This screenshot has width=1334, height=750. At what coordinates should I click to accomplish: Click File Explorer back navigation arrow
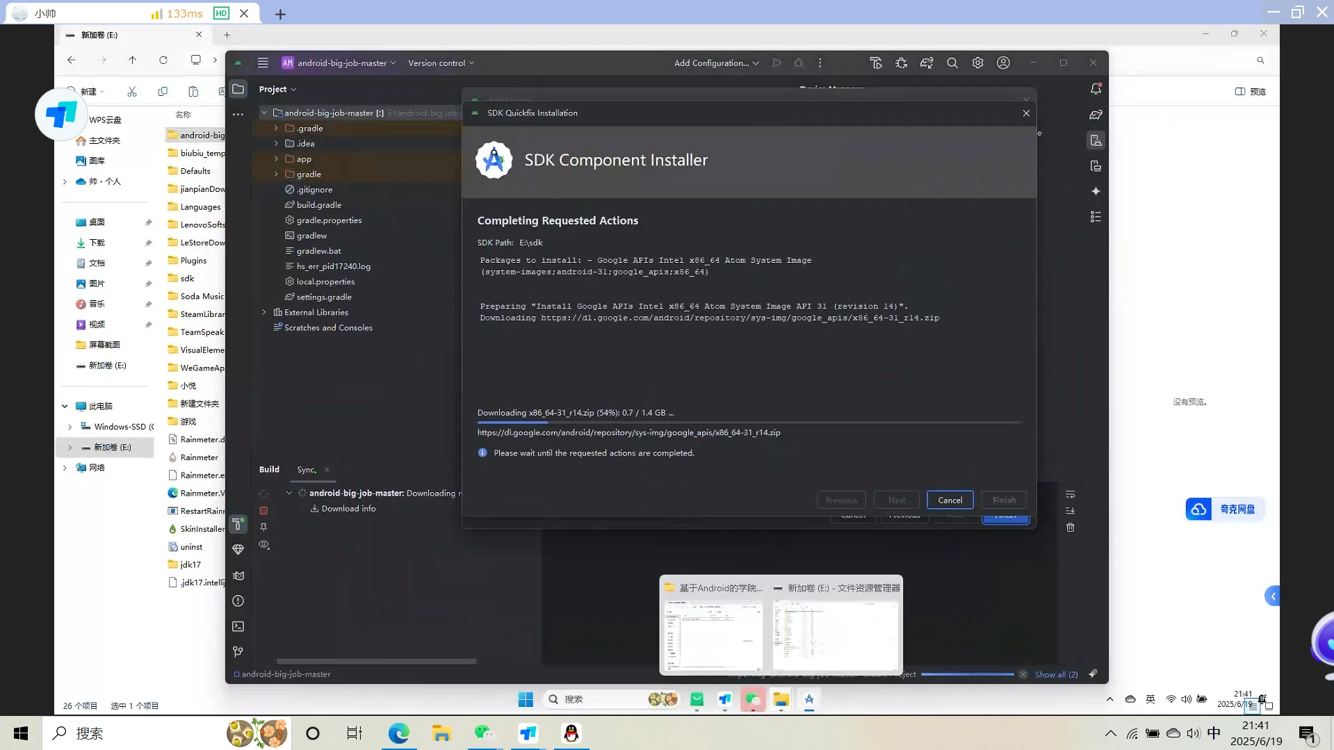click(72, 60)
